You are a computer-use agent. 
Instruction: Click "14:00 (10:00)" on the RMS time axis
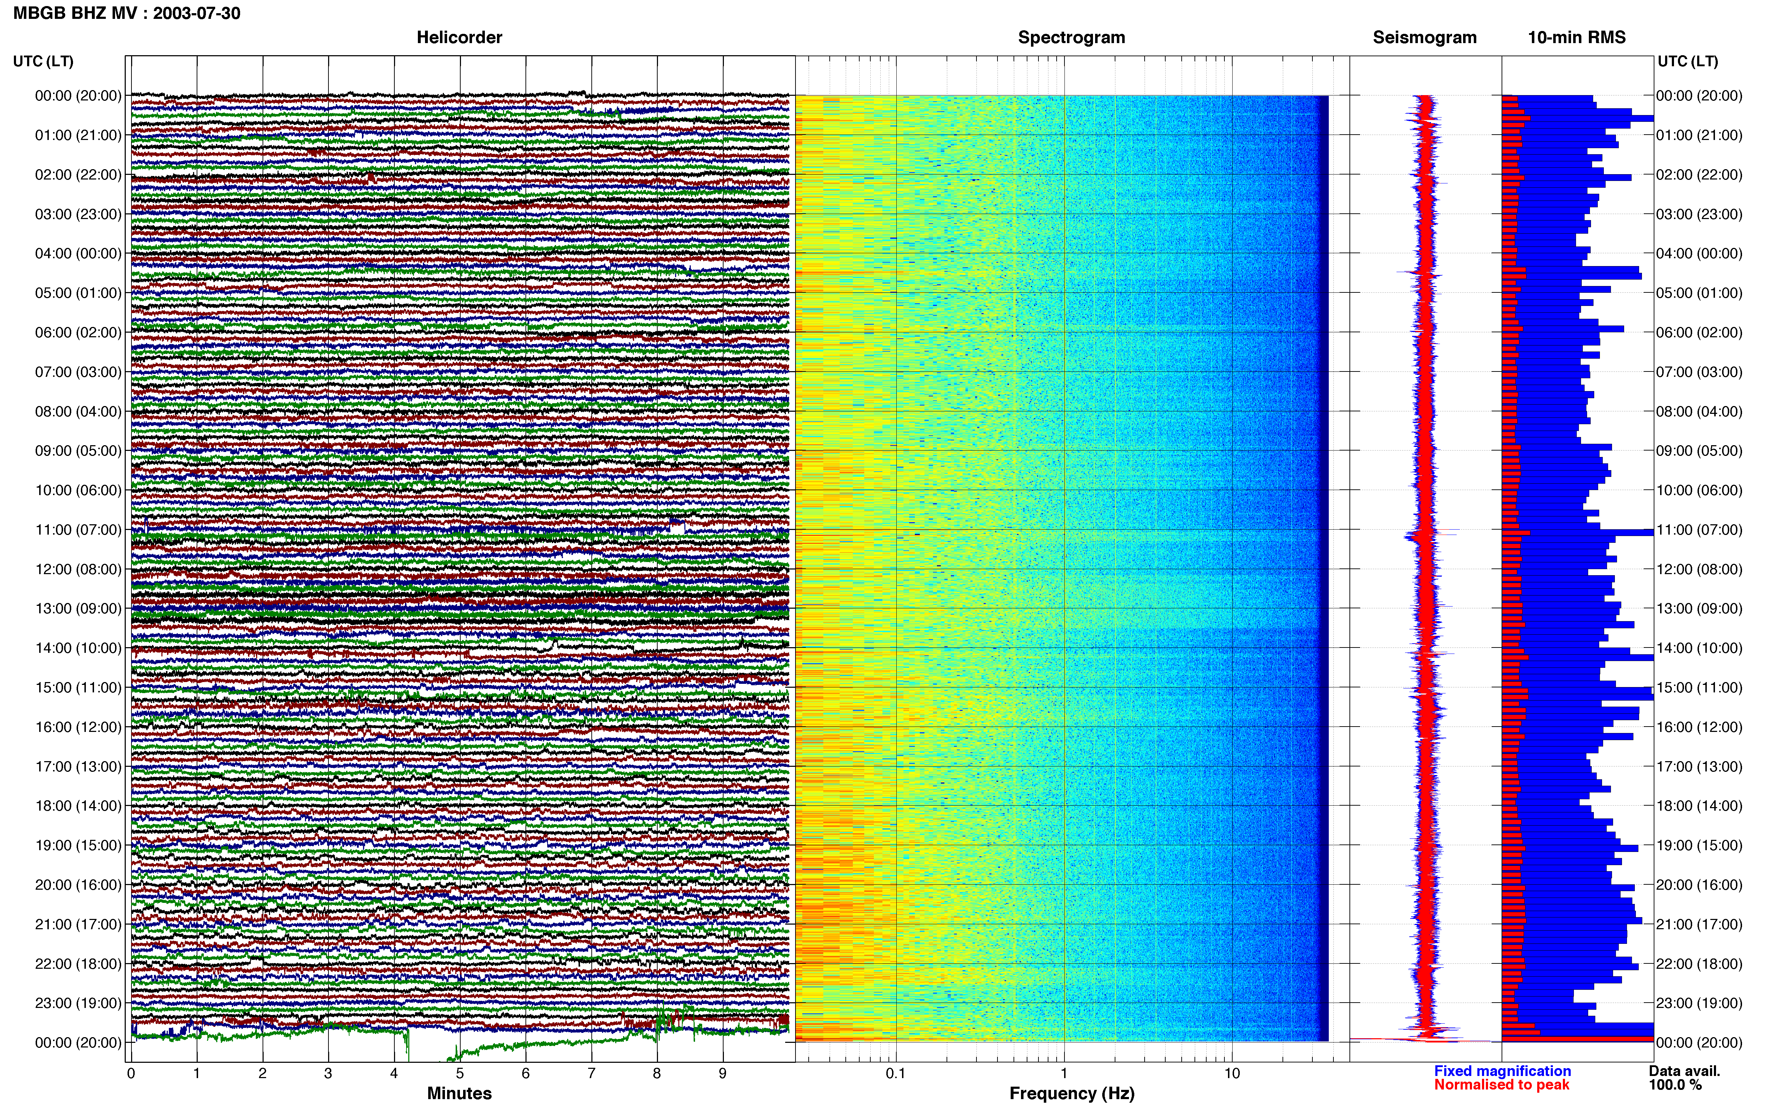(1699, 649)
